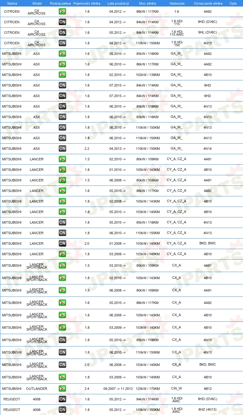Click the Nadwozie column header
The width and height of the screenshot is (243, 415).
177,3
